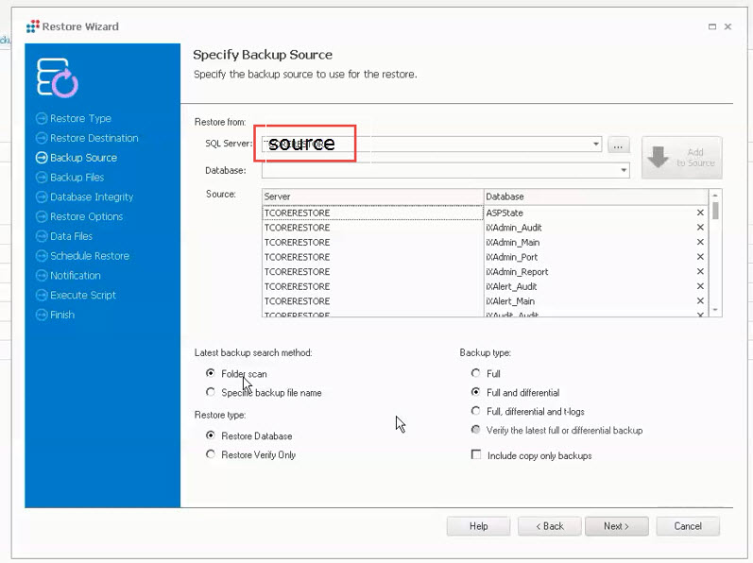Viewport: 753px width, 563px height.
Task: Select Full and differential backup type
Action: point(475,392)
